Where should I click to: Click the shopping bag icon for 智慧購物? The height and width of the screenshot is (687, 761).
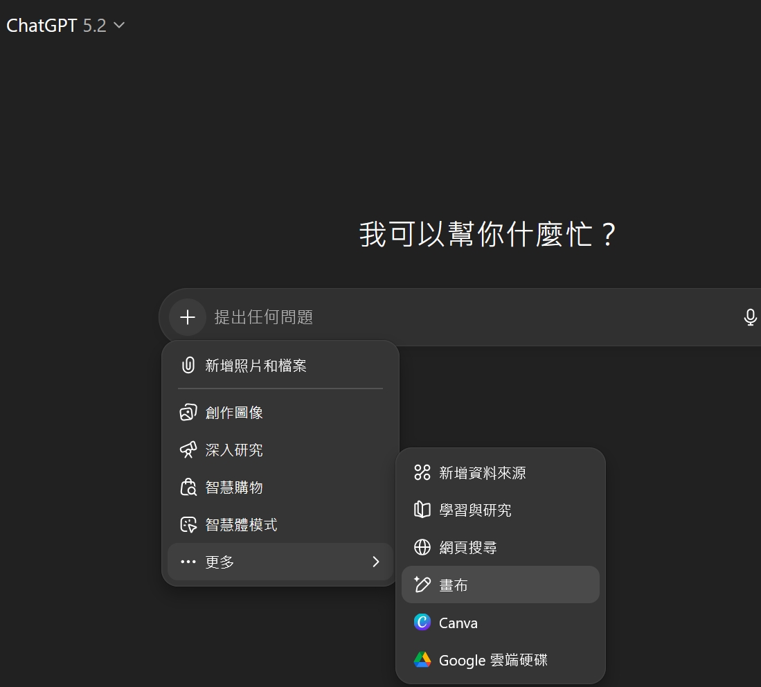point(188,488)
